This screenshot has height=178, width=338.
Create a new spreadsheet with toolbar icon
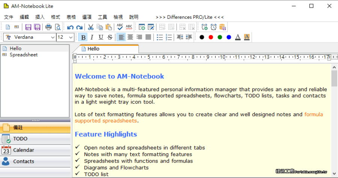(17, 27)
